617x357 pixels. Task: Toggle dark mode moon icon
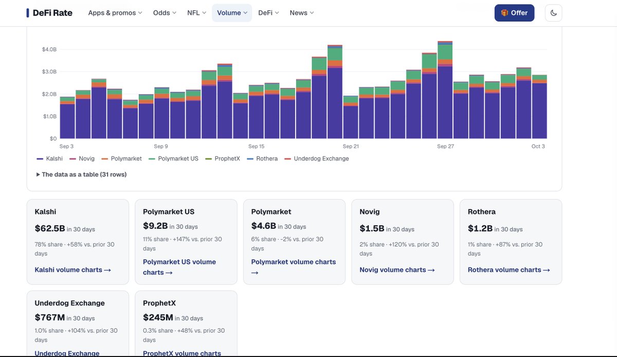click(x=554, y=13)
